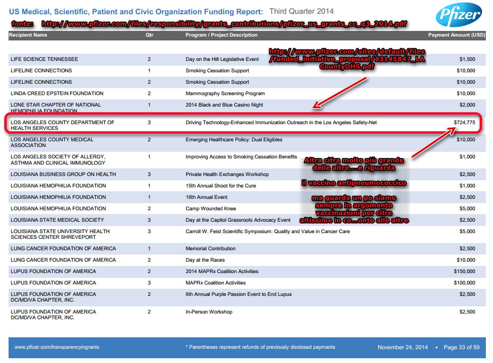Click the Payment Amount (USD) header
Image resolution: width=493 pixels, height=363 pixels.
(456, 35)
